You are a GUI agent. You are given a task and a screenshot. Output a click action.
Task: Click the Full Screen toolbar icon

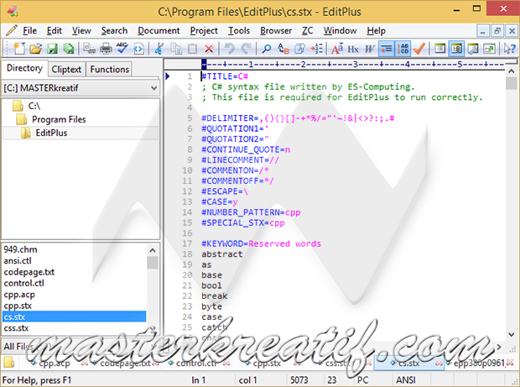[x=489, y=49]
